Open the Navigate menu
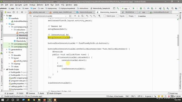This screenshot has height=102, width=182. (x=18, y=5)
